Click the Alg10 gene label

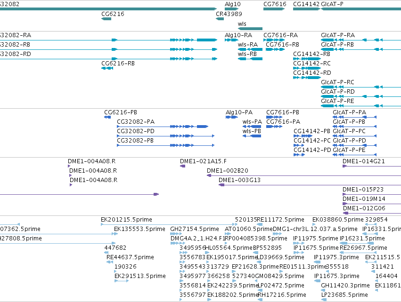click(232, 4)
